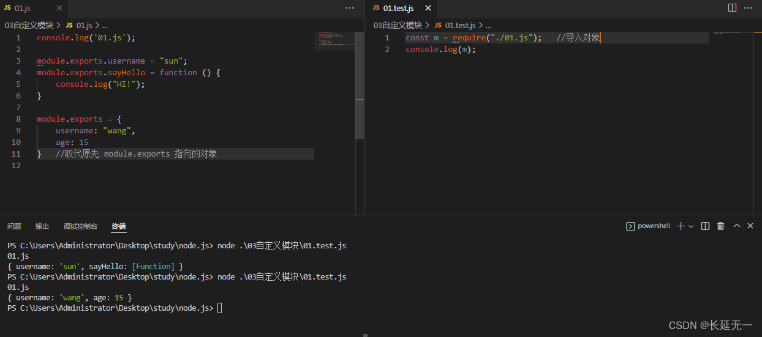Open more actions menu in right editor group
Screen dimensions: 762x337
(x=748, y=8)
